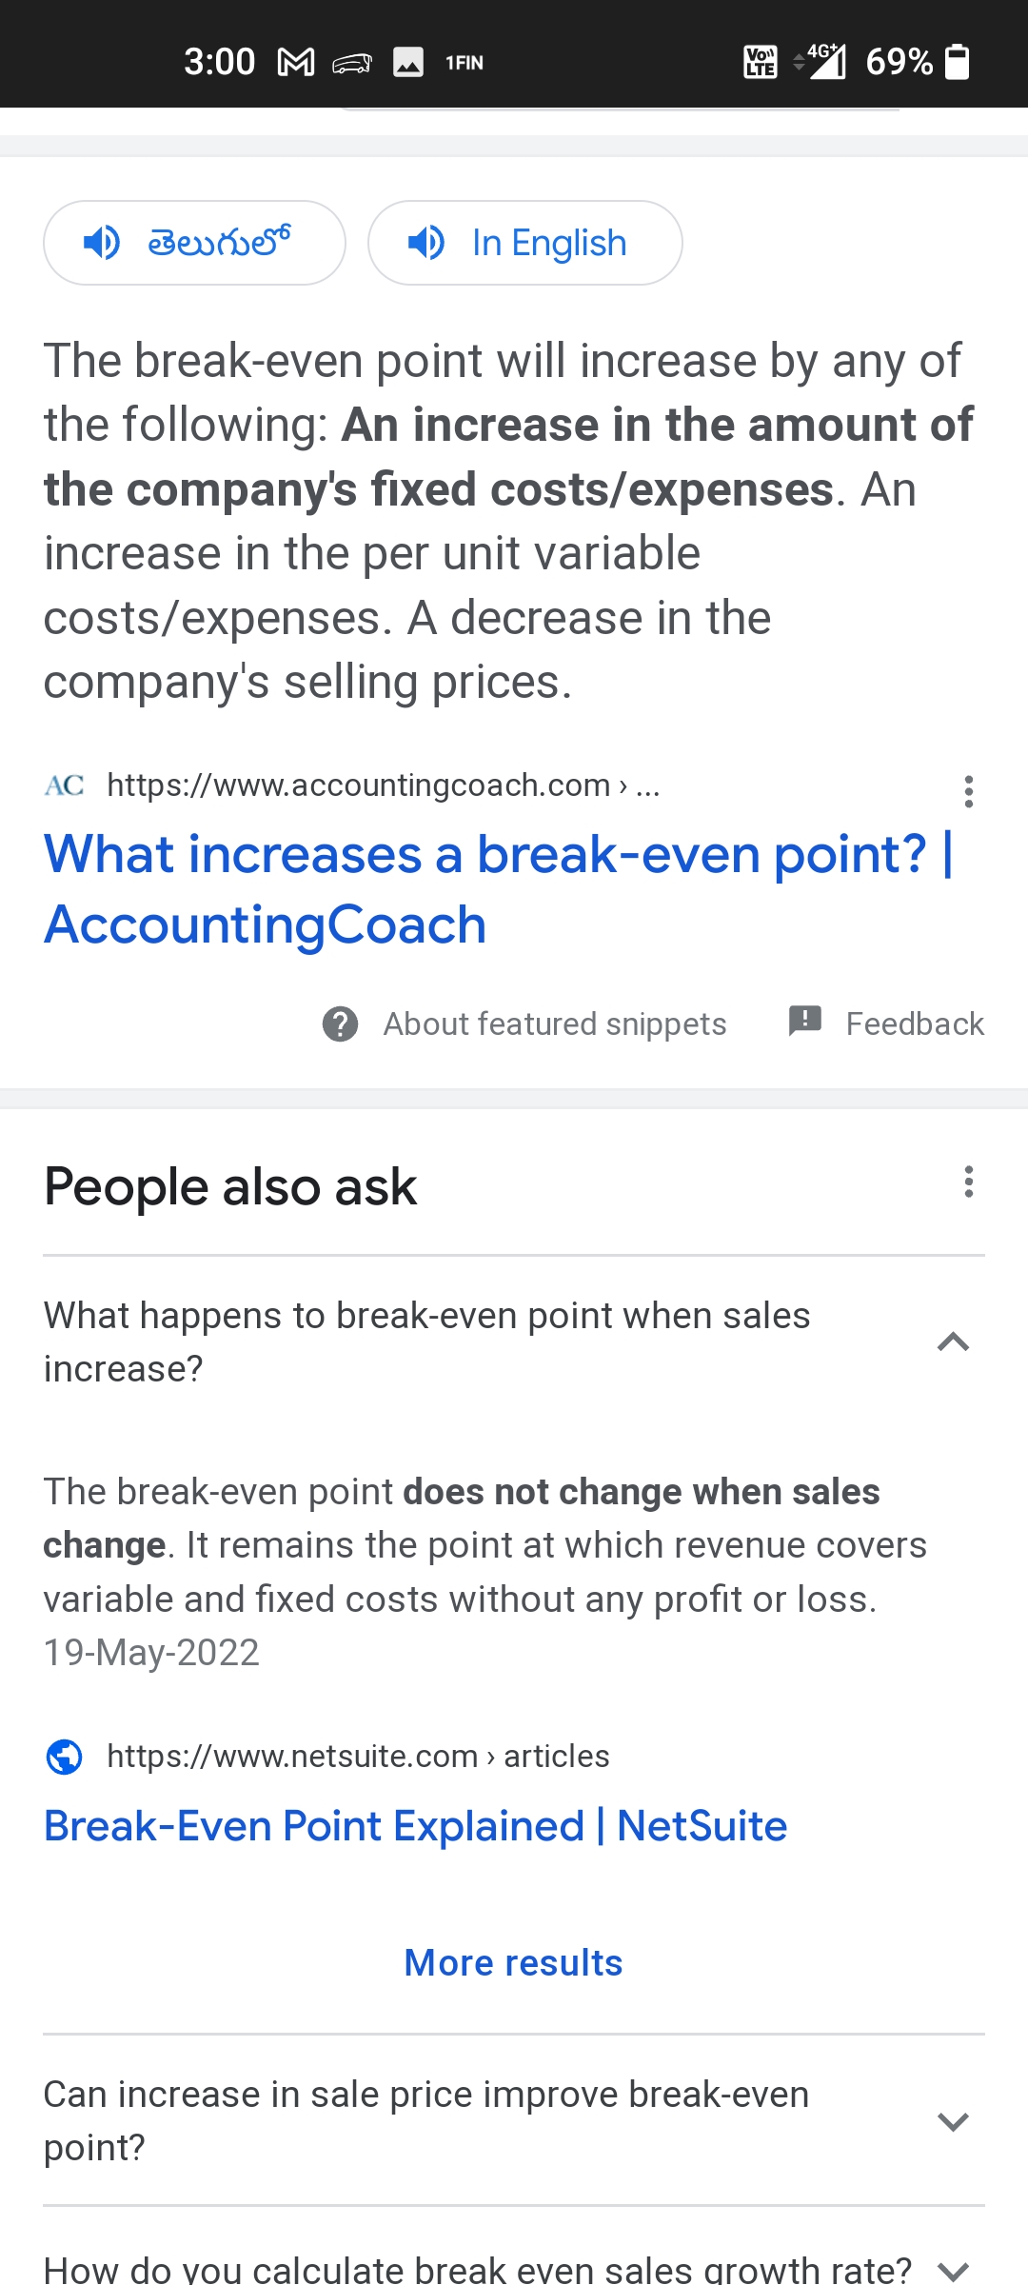Tap the Feedback text label
Screen dimensions: 1028x2285
[x=915, y=1024]
